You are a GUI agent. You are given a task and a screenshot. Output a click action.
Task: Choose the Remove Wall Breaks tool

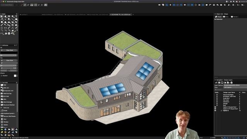(x=8, y=116)
